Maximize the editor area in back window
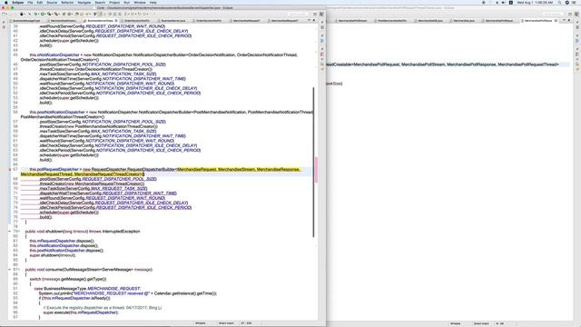 [569, 20]
